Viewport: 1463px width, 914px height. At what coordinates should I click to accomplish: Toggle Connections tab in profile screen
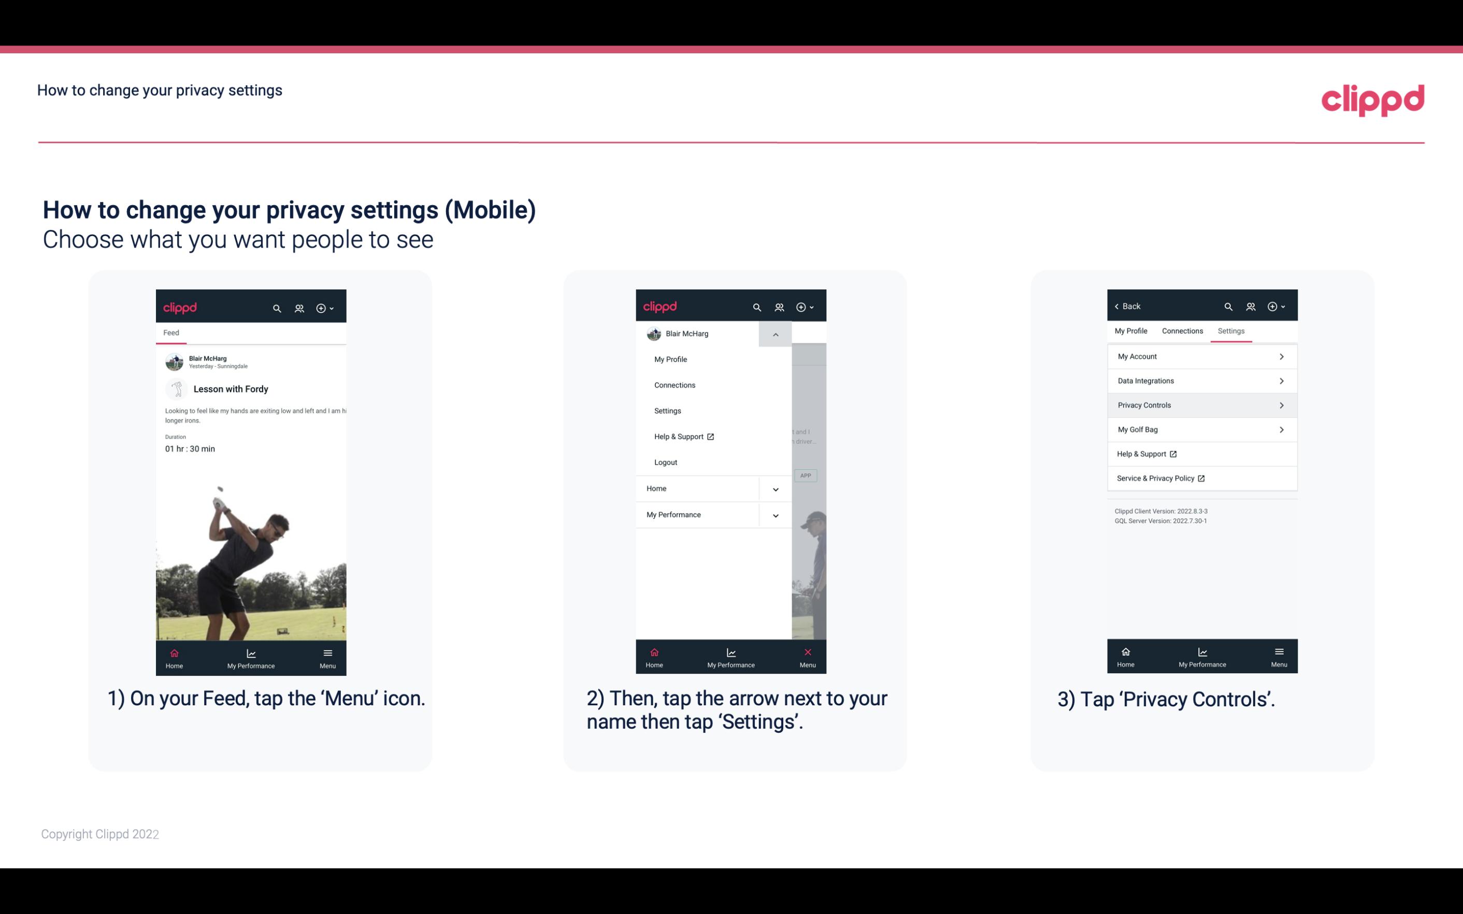(1182, 330)
